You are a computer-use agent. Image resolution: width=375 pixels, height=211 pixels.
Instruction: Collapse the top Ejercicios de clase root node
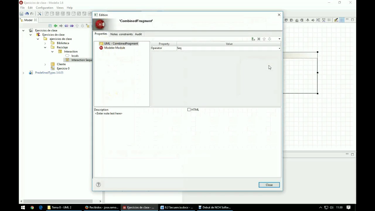pos(23,30)
